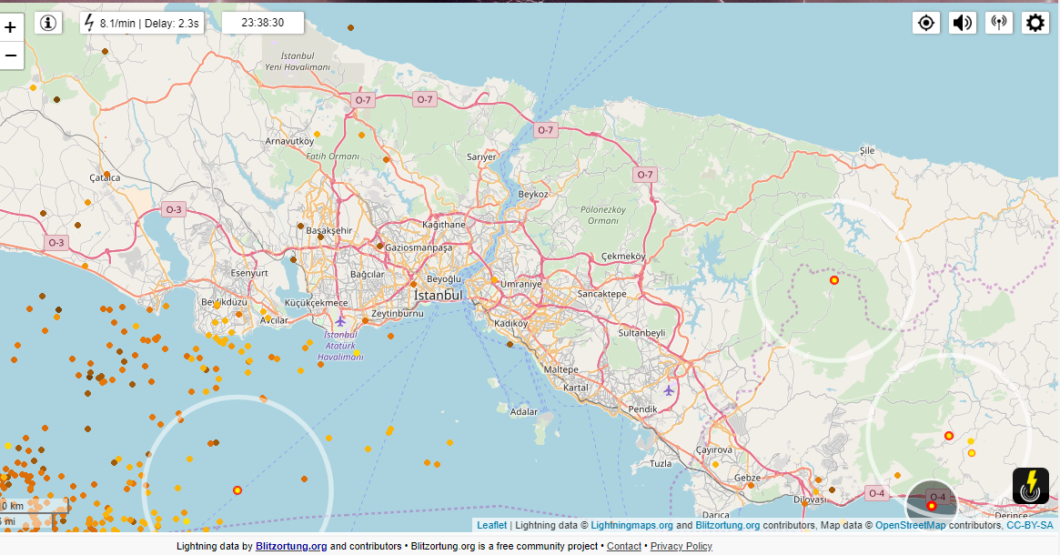Click Istanbul Atatürk Havalimanı airport icon
The height and width of the screenshot is (555, 1060).
point(340,321)
